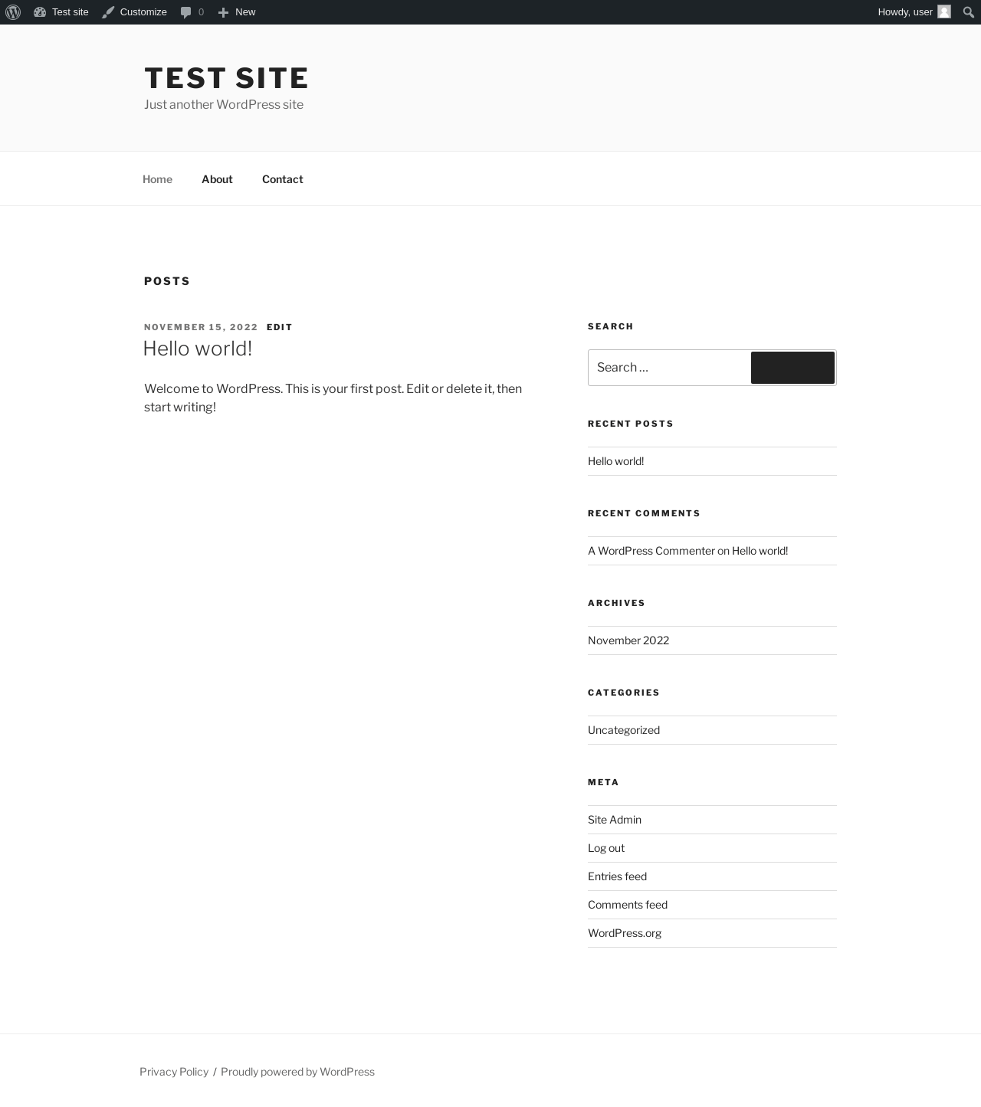This screenshot has width=981, height=1107.
Task: Open the comments bubble icon
Action: coord(185,12)
